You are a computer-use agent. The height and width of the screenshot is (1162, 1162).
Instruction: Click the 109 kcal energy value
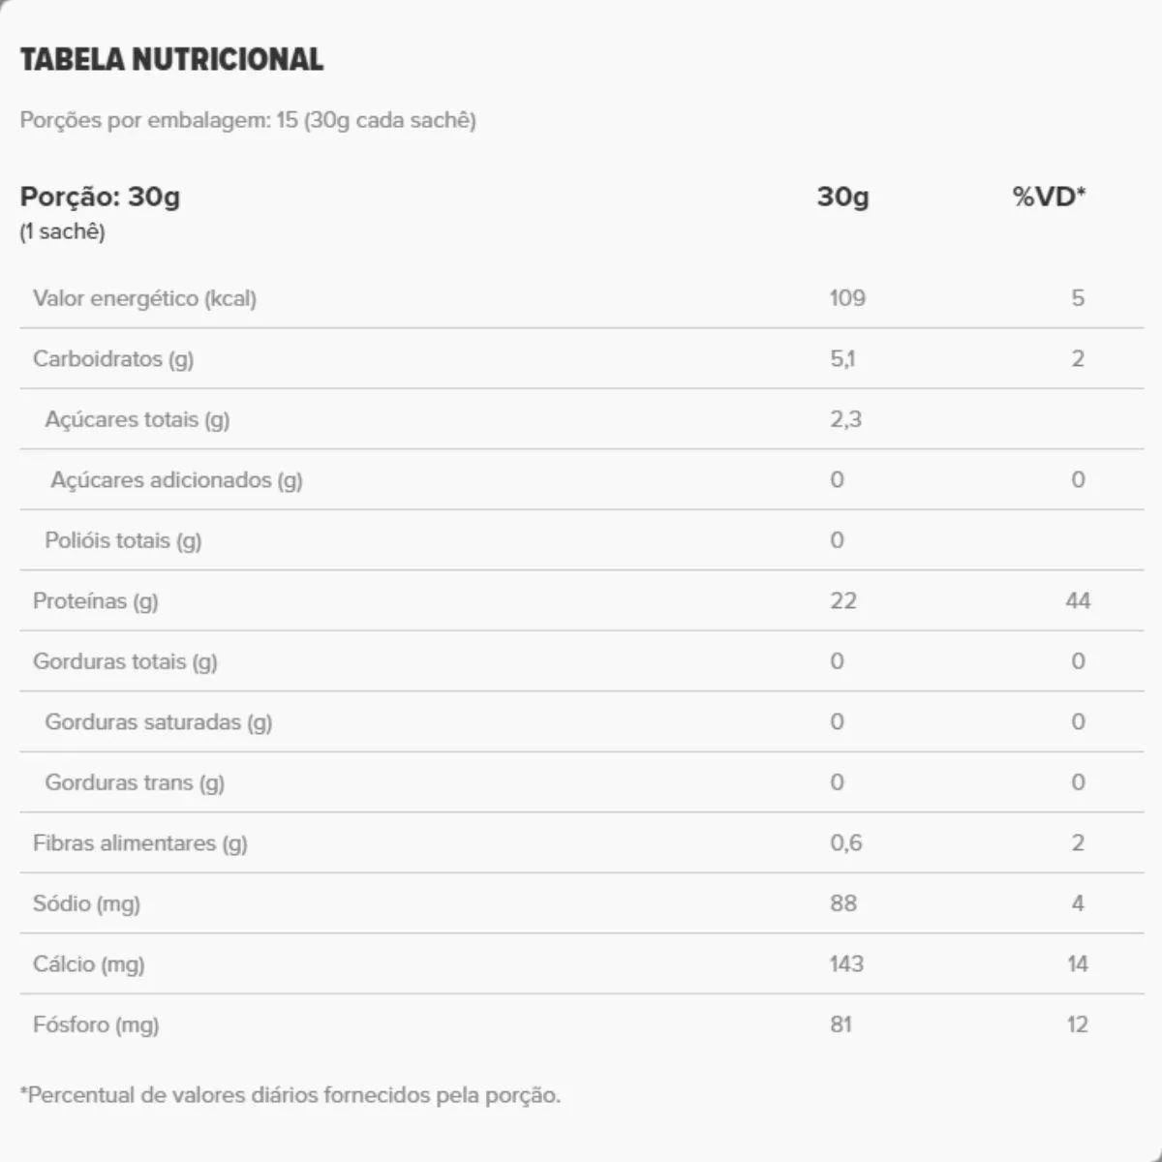847,298
